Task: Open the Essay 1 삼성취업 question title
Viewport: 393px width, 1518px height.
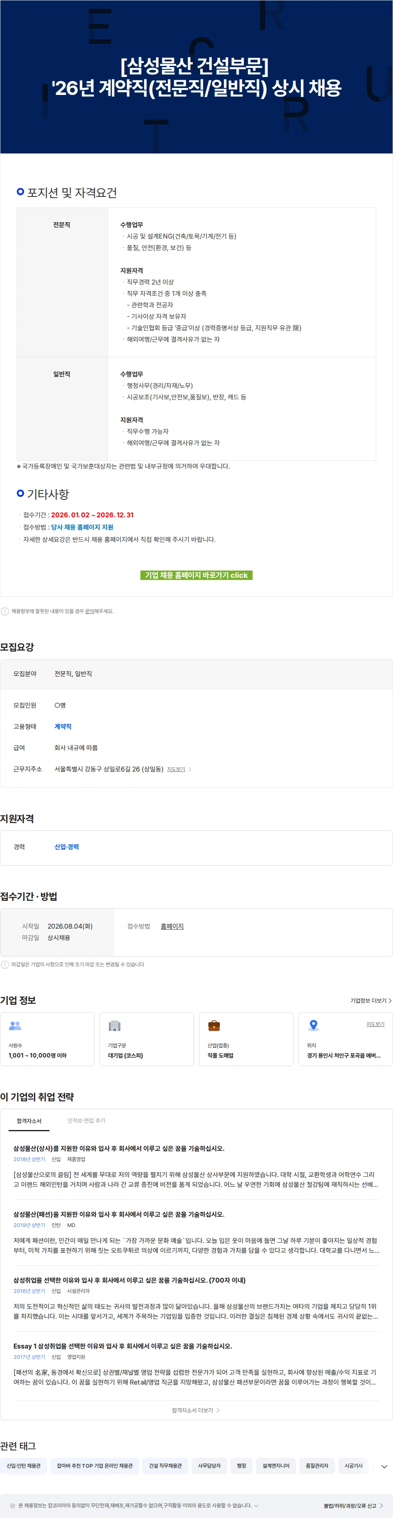Action: (x=122, y=1346)
